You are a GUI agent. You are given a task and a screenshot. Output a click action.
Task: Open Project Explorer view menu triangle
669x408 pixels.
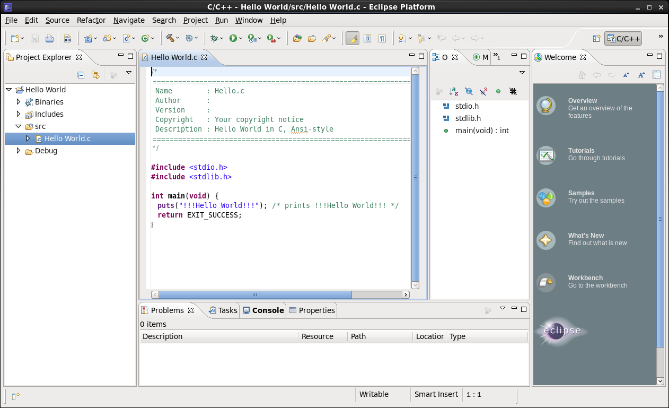click(x=128, y=73)
